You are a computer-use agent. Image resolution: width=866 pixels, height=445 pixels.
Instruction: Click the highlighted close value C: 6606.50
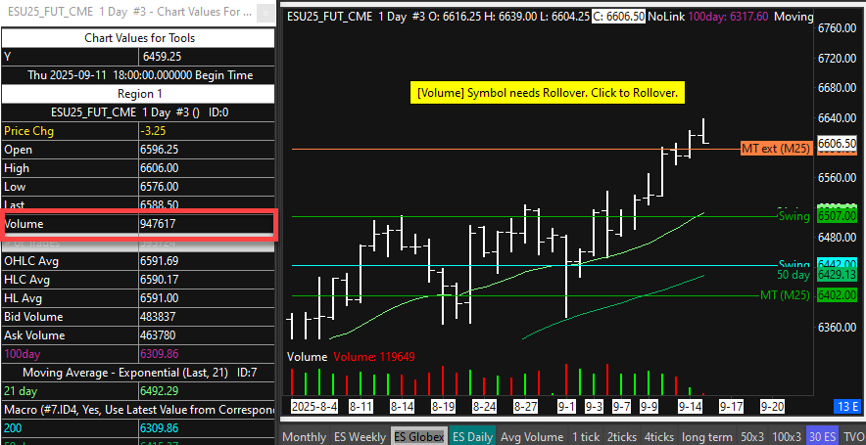pos(619,17)
